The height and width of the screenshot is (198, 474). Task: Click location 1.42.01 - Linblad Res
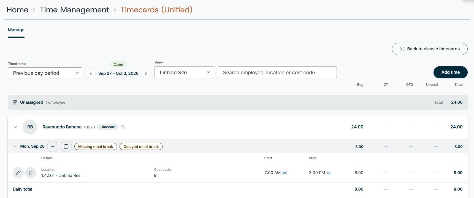coord(61,175)
